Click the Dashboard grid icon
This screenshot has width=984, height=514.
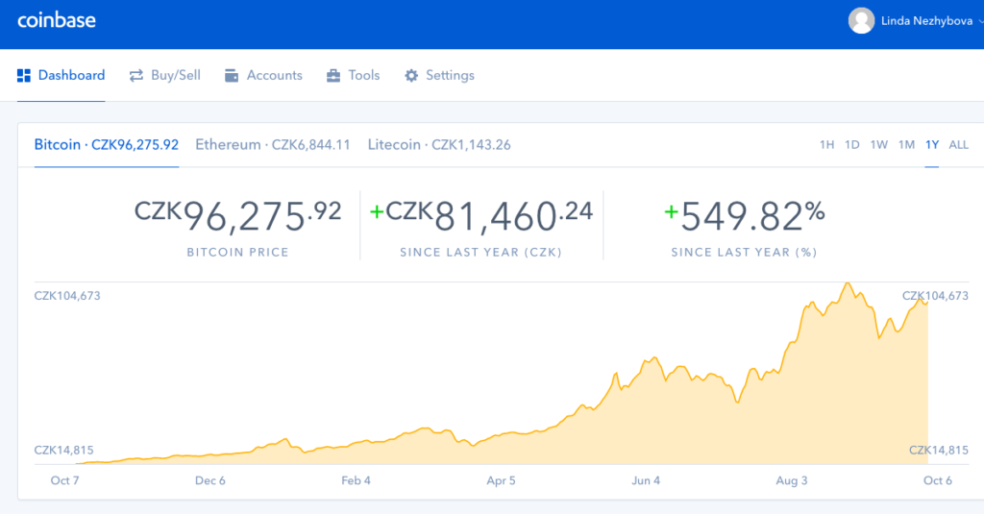coord(24,75)
